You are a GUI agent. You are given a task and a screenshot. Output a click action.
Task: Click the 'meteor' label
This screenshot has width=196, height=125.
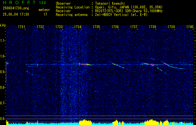pyautogui.click(x=44, y=10)
